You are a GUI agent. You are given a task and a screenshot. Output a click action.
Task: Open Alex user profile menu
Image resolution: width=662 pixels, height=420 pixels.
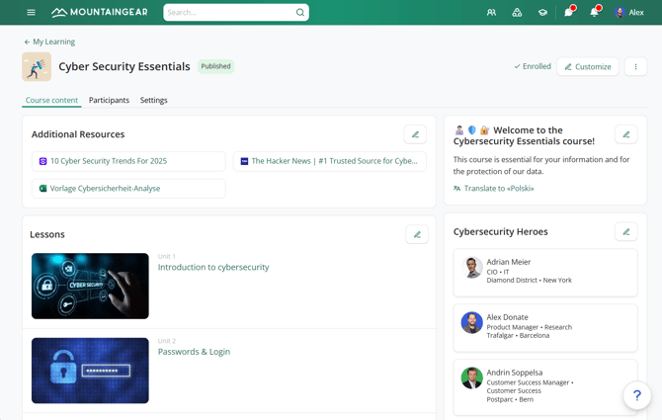coord(631,13)
